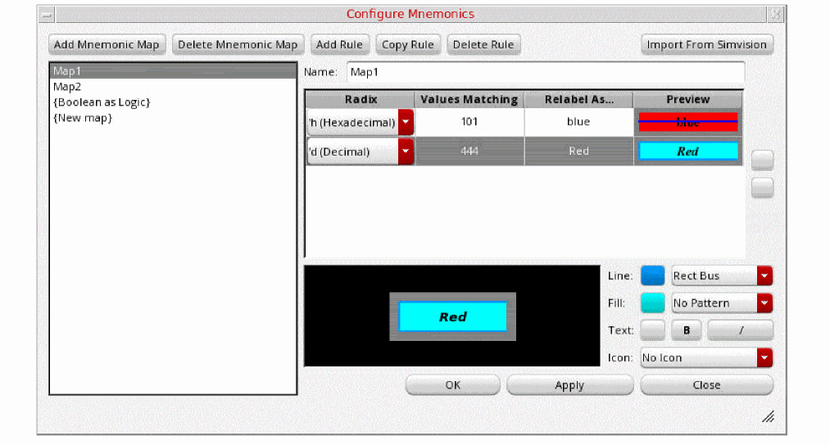Select Map2 in the map list

pos(67,87)
